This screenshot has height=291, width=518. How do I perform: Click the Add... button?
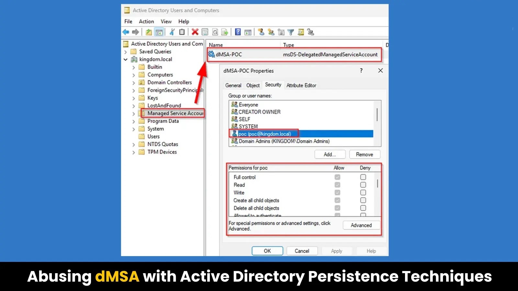point(330,155)
